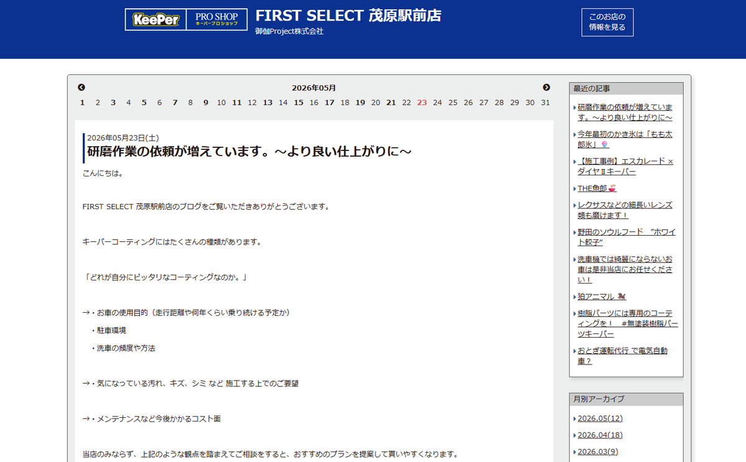
Task: Select day 3 in calendar
Action: pyautogui.click(x=113, y=103)
